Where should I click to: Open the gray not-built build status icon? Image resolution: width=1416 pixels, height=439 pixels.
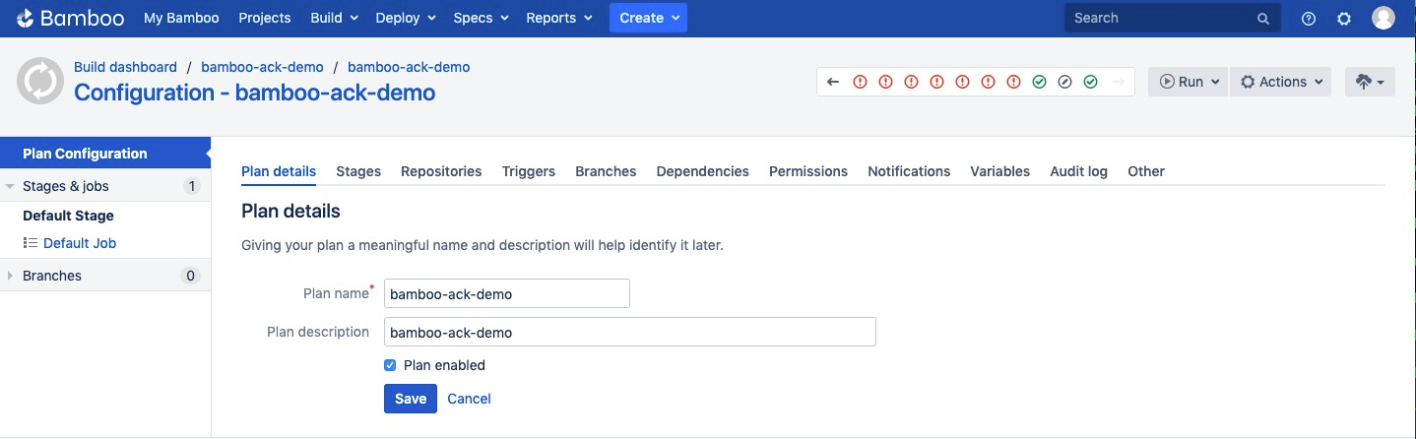coord(1064,82)
